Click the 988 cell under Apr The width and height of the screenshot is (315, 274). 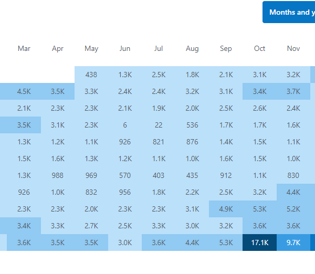click(58, 175)
